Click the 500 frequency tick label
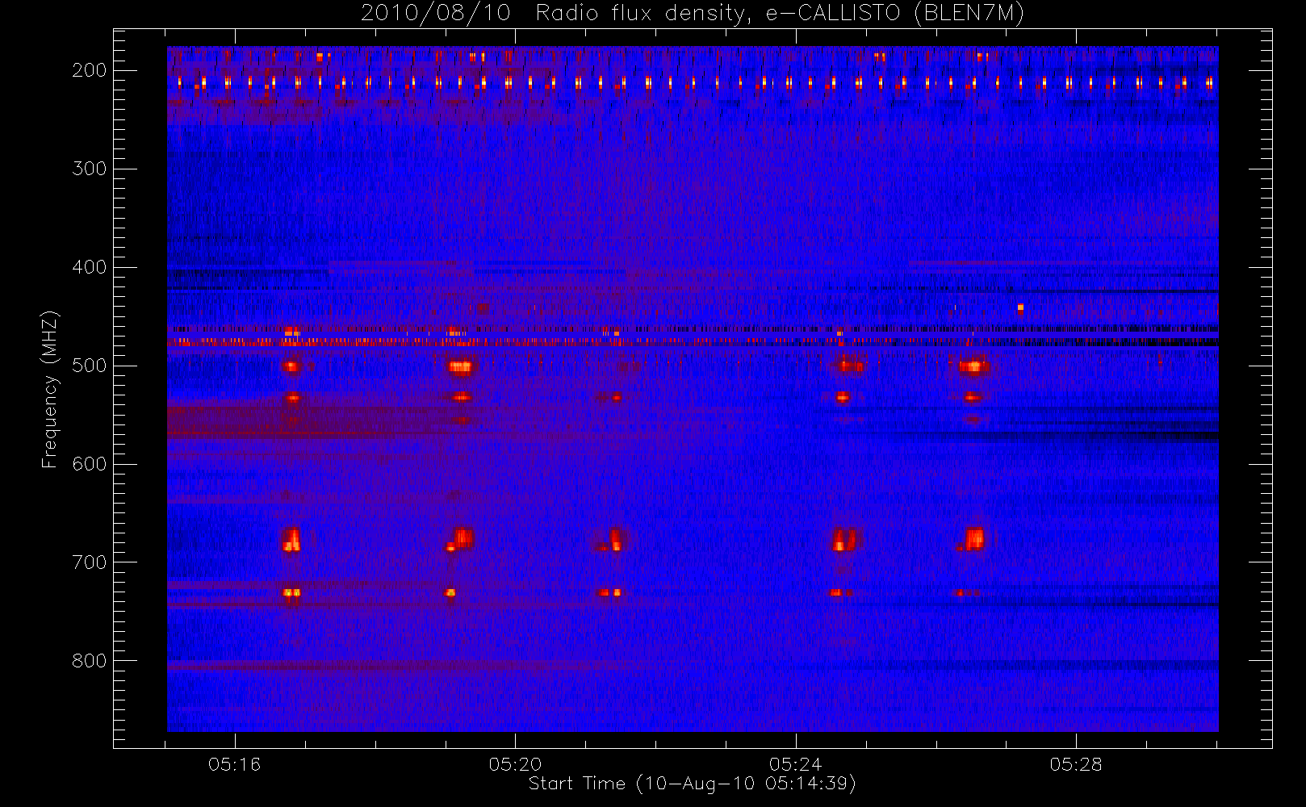Screen dimensions: 1306x807 click(90, 366)
